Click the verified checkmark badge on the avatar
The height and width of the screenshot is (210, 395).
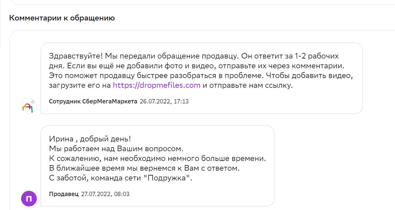click(33, 102)
